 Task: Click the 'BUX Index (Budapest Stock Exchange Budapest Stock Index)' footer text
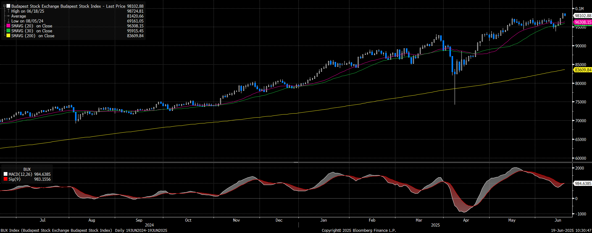point(56,230)
